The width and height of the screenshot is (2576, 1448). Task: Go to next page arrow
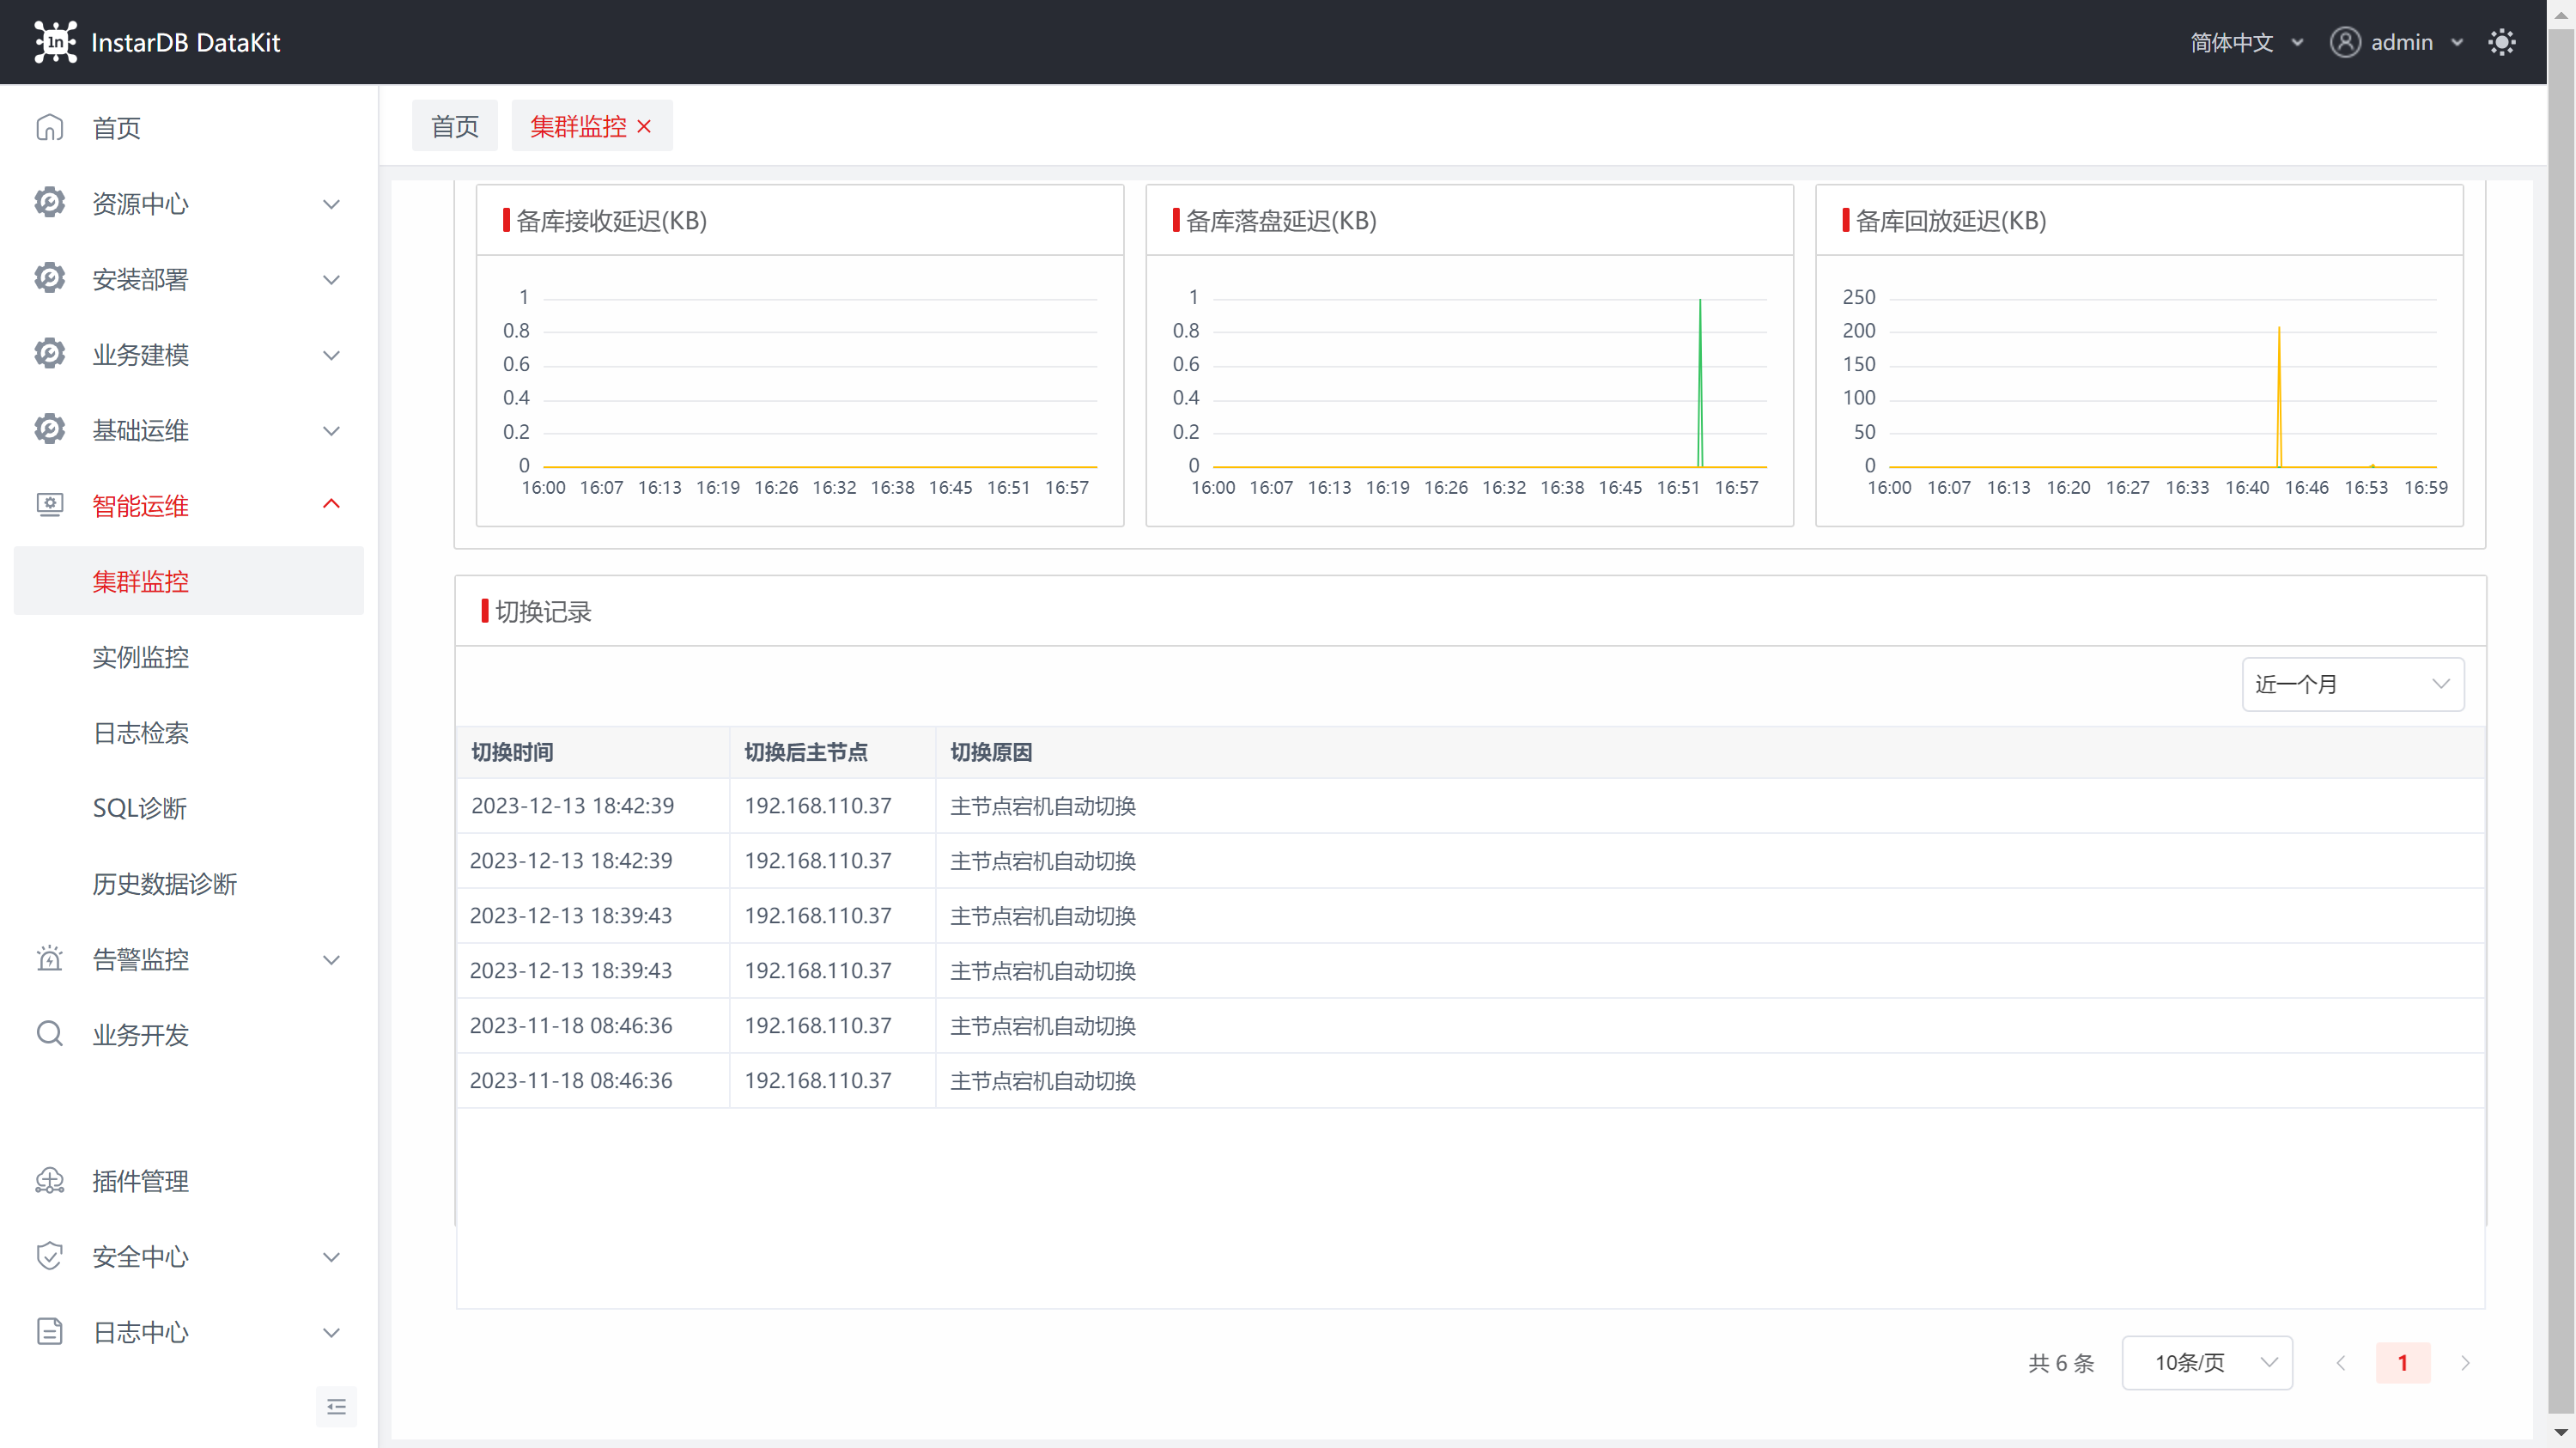click(x=2465, y=1362)
